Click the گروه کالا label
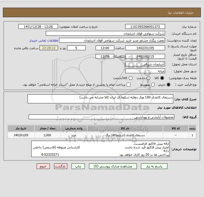 189,117
